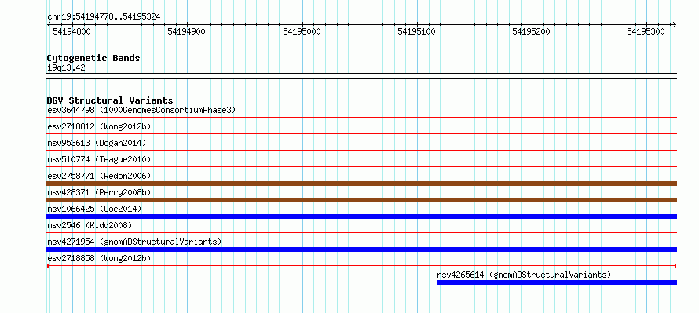Image resolution: width=699 pixels, height=313 pixels.
Task: Click the nsv4265614 gnomADStructuralVariants label
Action: (x=524, y=275)
